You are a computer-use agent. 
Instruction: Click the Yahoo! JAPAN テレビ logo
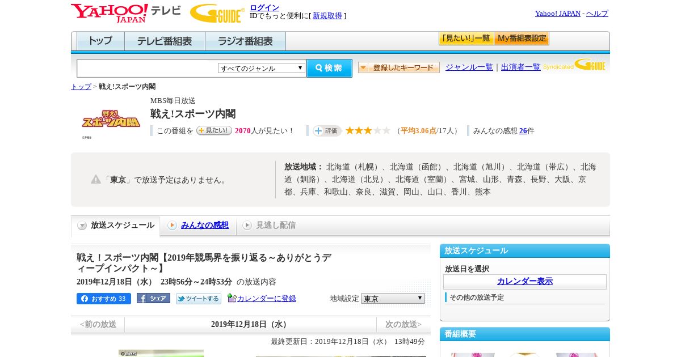pos(126,13)
